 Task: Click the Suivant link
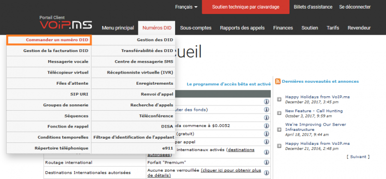[x=358, y=157]
